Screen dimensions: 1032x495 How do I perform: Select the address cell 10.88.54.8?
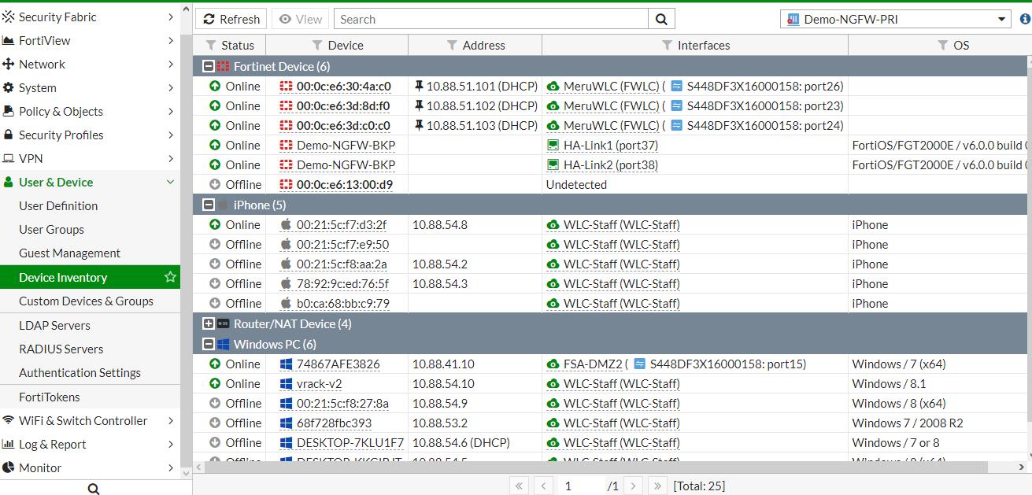(x=475, y=224)
